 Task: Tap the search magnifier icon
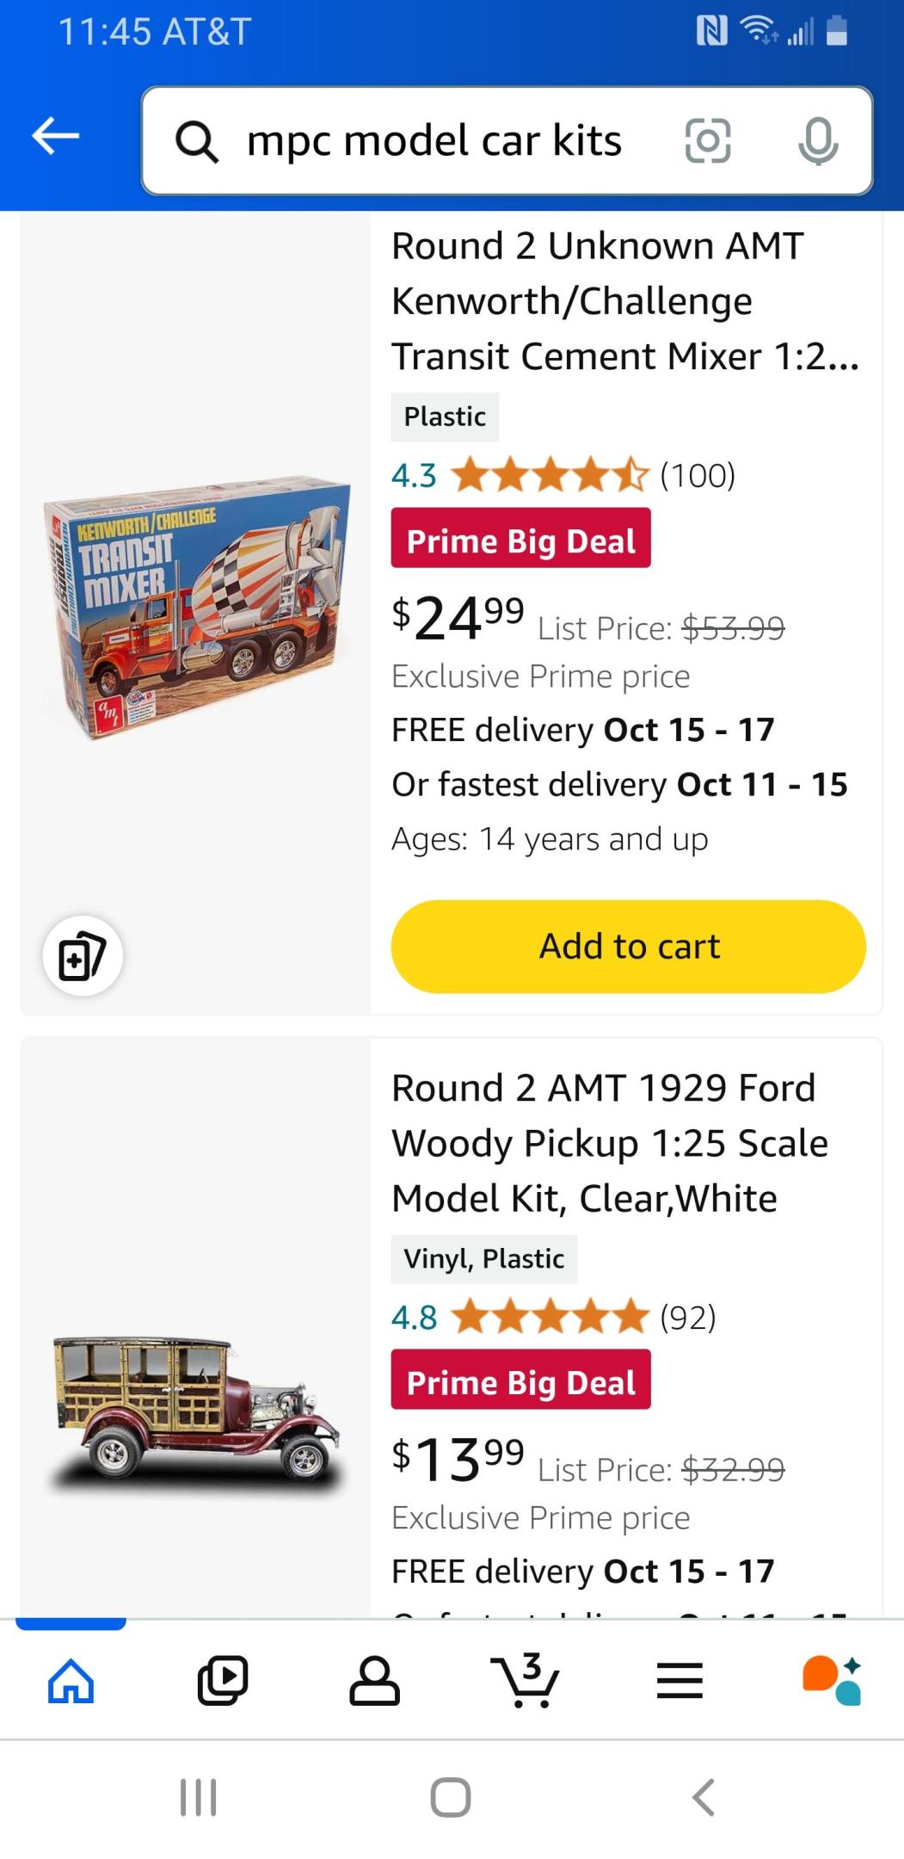coord(197,141)
